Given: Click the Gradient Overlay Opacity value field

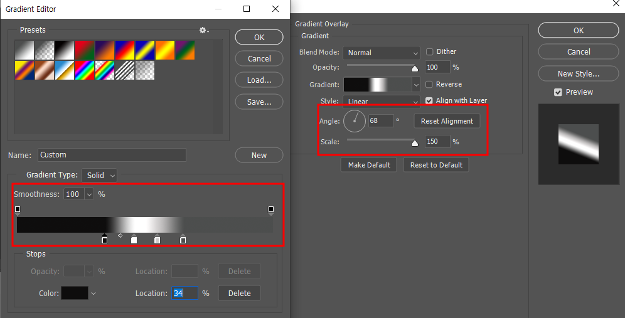Looking at the screenshot, I should [437, 67].
